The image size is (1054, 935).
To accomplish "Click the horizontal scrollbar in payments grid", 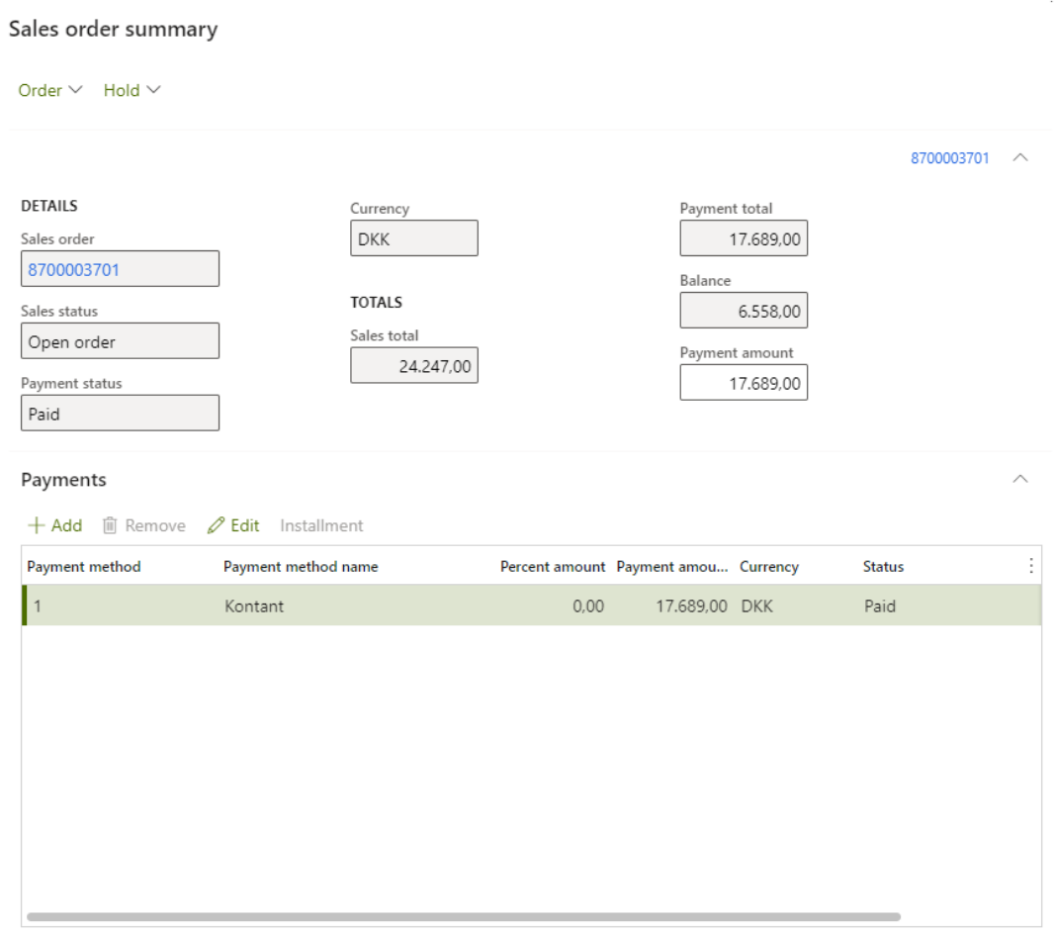I will point(463,917).
